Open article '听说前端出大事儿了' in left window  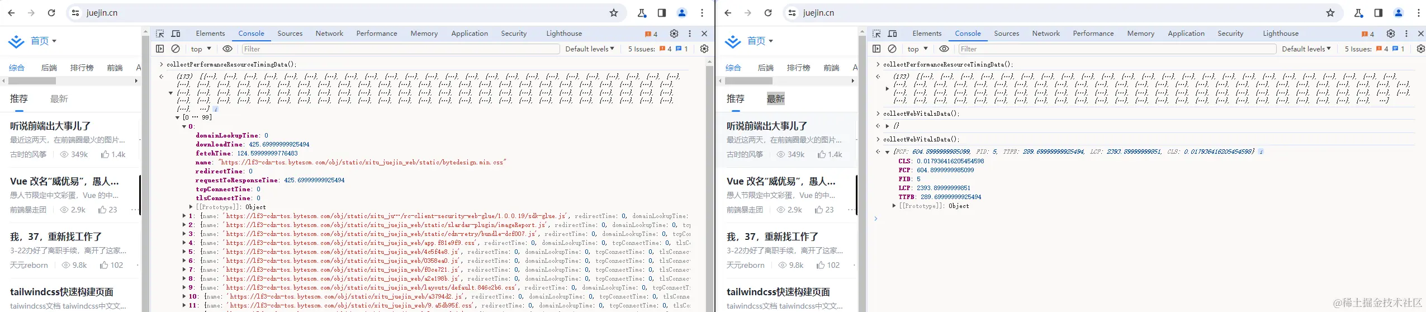click(50, 126)
